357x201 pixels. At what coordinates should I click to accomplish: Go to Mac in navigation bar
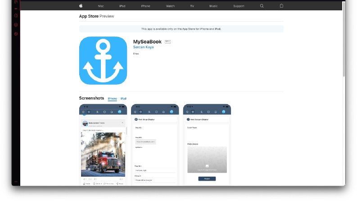tap(101, 6)
